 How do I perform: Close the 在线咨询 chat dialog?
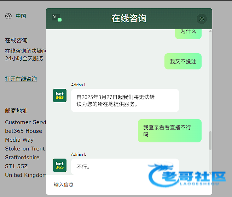click(202, 19)
